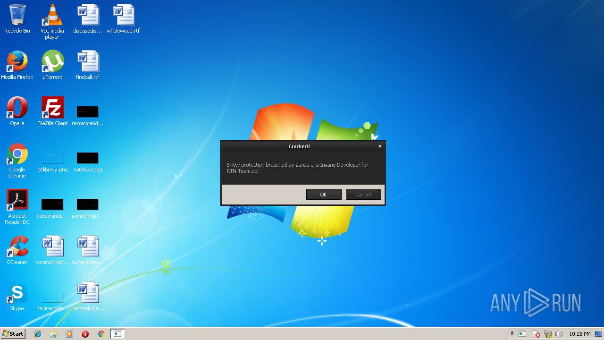Click the "Shitty protection breached" message text
This screenshot has width=604, height=340.
297,168
